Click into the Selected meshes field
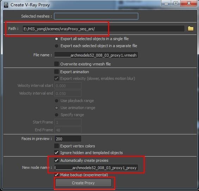 point(96,16)
